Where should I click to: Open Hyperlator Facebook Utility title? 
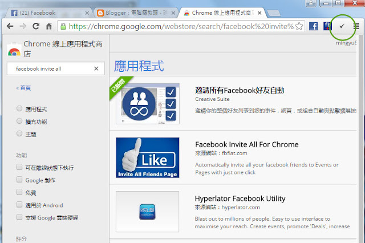coord(240,199)
